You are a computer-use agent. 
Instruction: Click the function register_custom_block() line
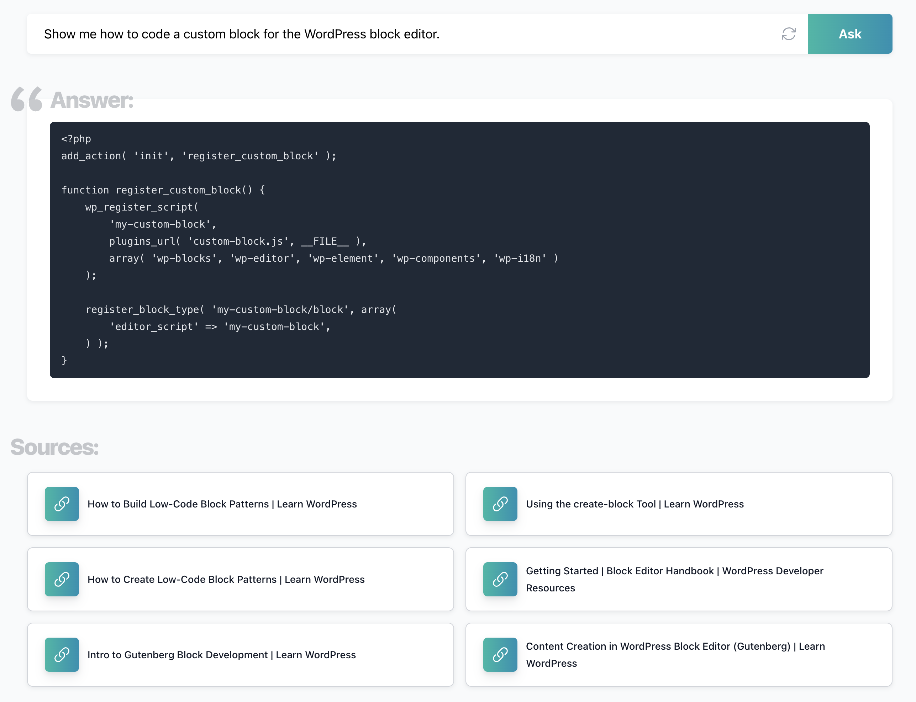point(163,190)
